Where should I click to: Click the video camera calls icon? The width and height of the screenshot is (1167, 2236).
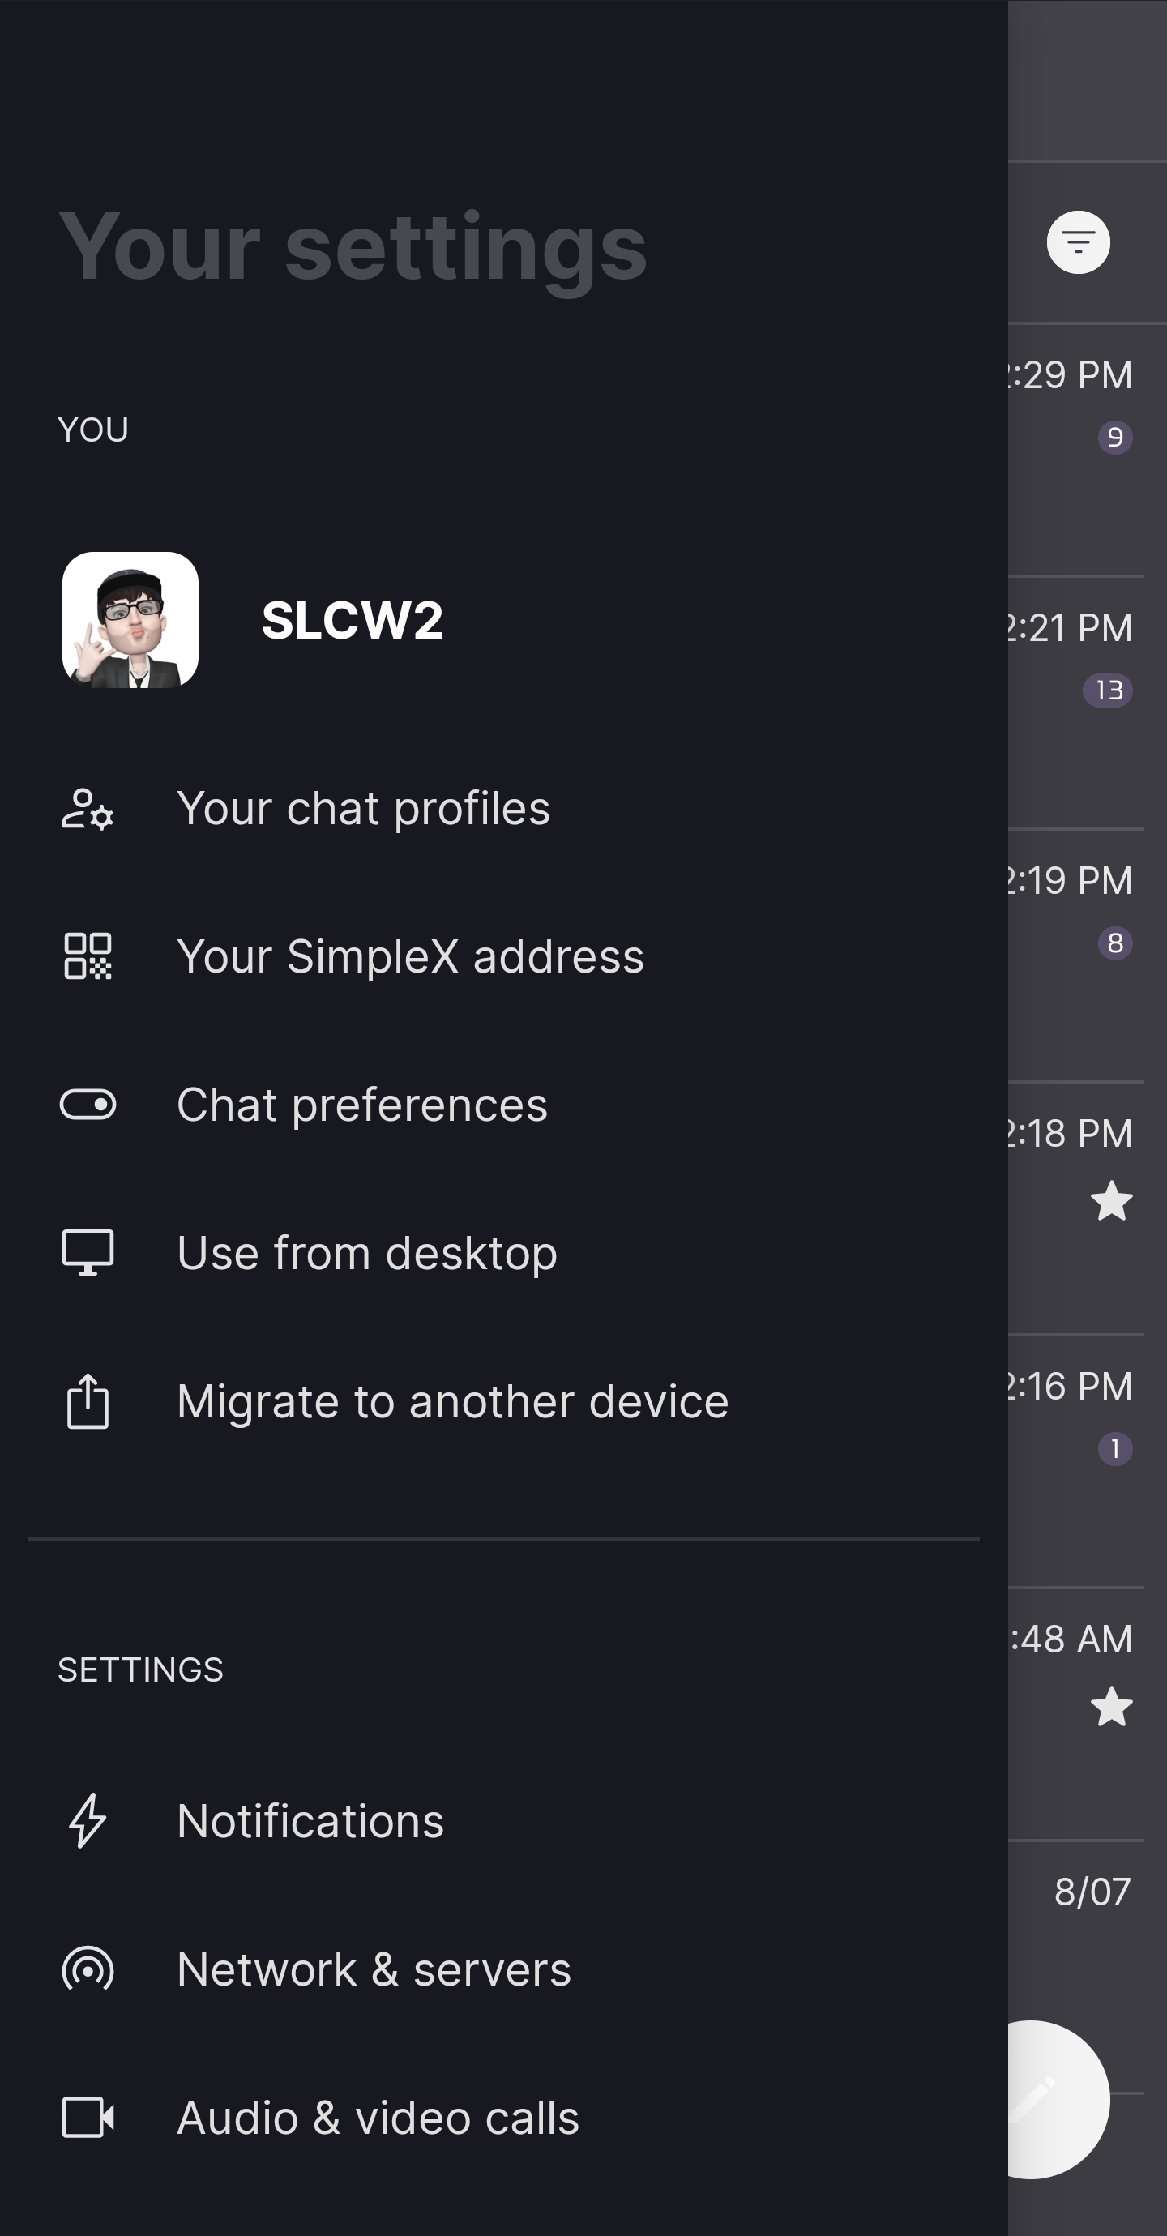point(88,2117)
